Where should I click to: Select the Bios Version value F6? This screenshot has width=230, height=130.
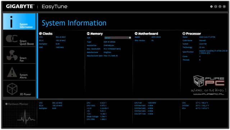click(x=152, y=41)
